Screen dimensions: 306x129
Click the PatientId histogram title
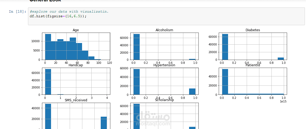253,65
